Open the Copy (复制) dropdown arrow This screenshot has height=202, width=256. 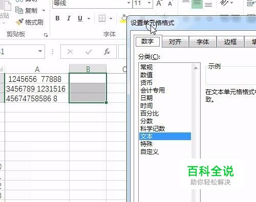pos(44,11)
